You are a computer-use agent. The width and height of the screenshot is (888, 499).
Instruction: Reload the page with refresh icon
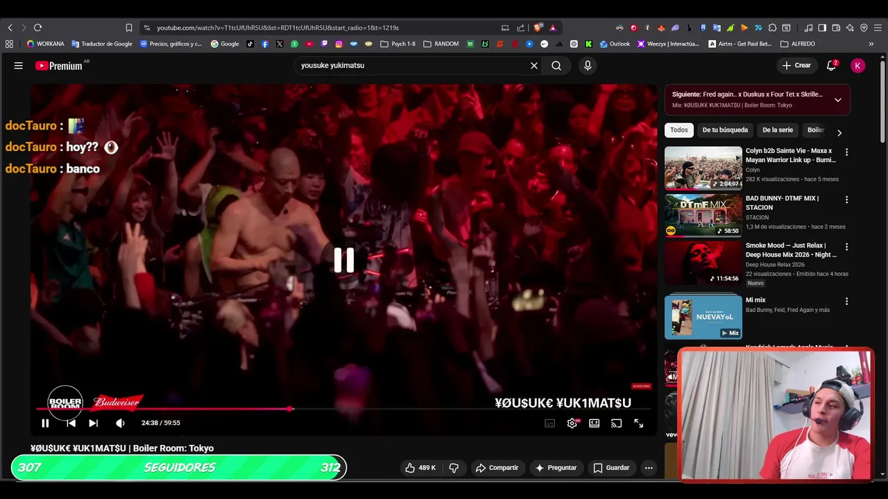(37, 28)
